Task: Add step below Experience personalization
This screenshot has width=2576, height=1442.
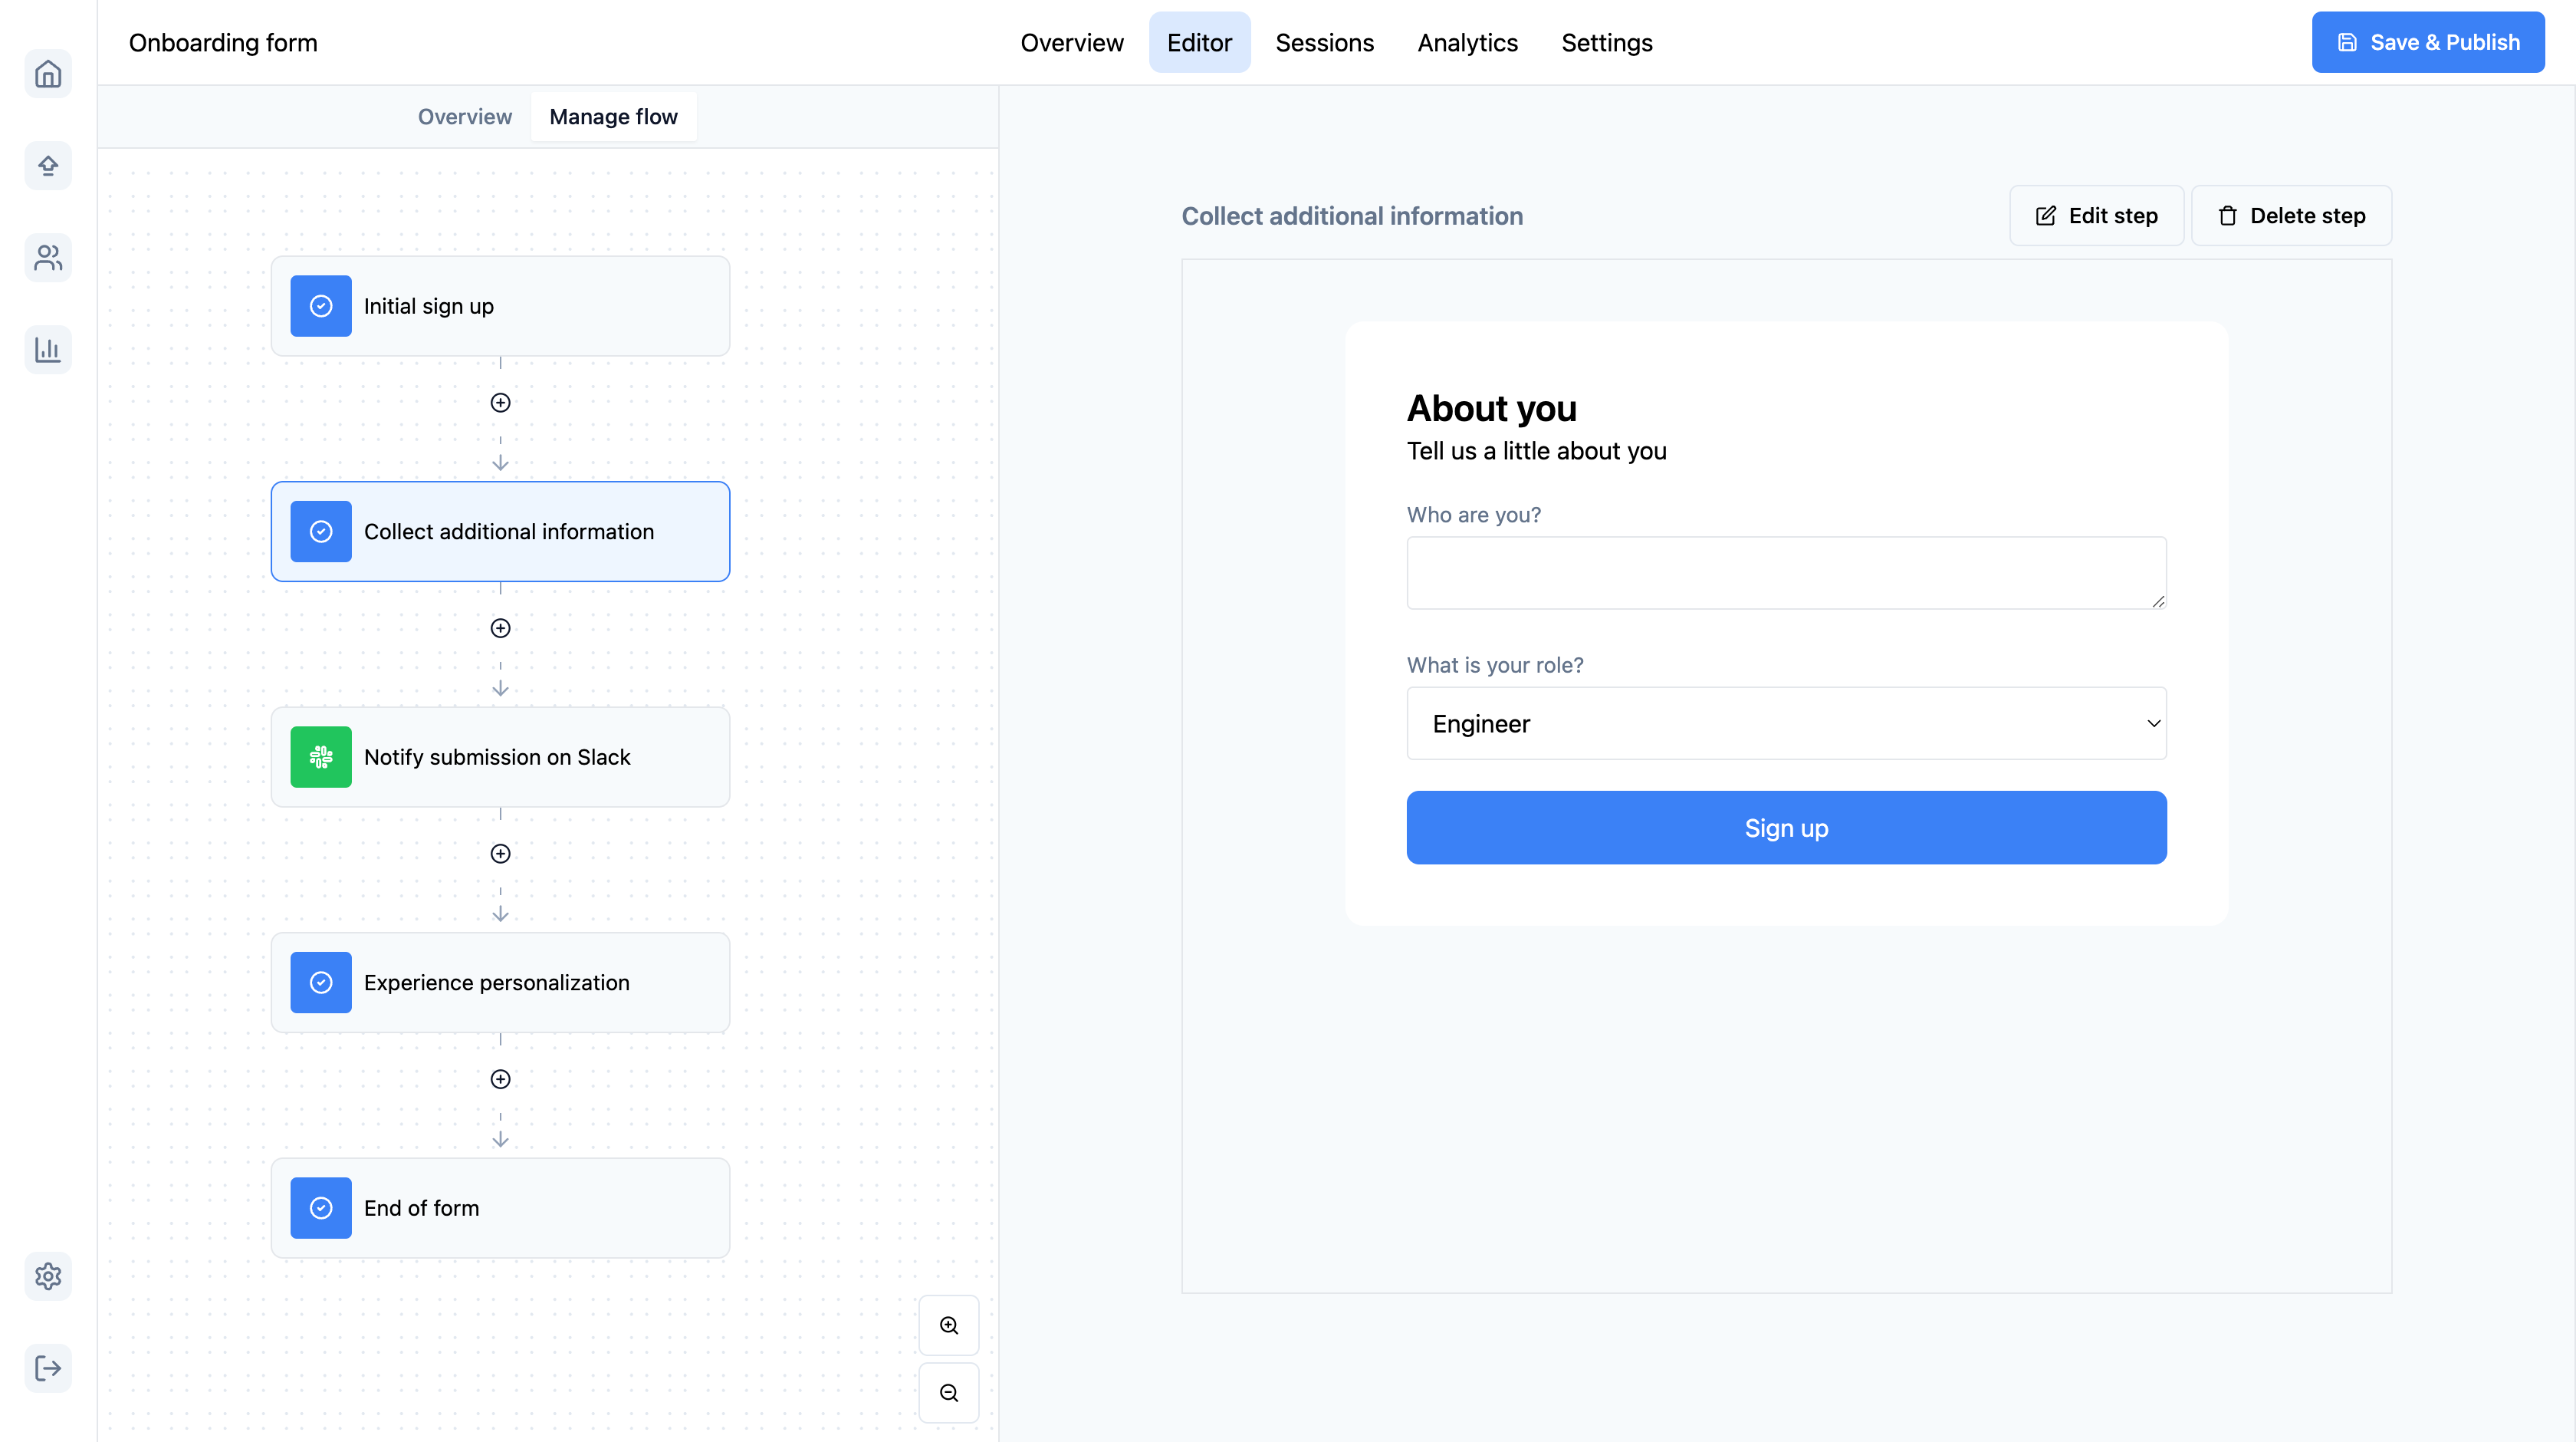Action: [x=501, y=1078]
